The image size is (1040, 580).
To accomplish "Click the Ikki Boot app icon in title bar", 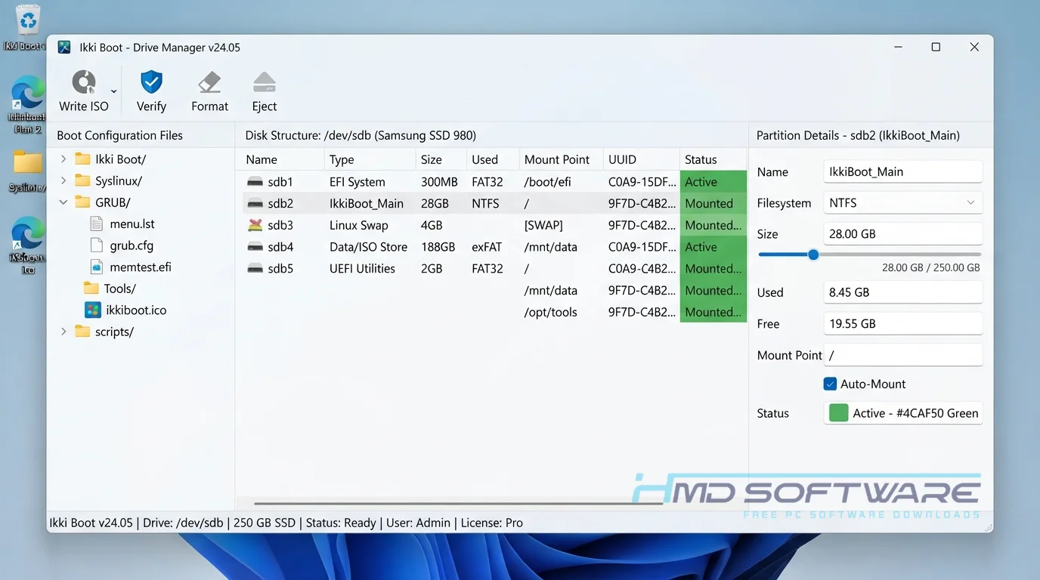I will pos(64,47).
